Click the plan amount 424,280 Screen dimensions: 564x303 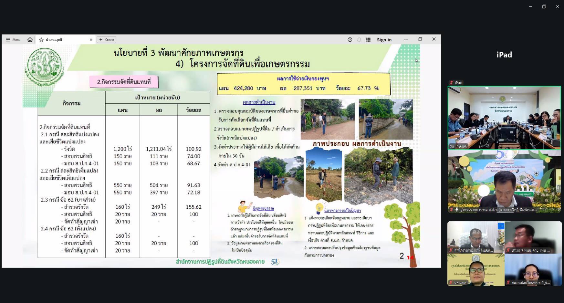[244, 88]
